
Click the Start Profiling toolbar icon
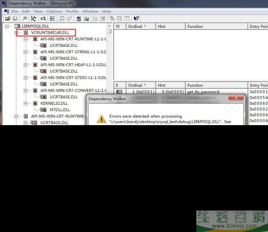click(95, 19)
